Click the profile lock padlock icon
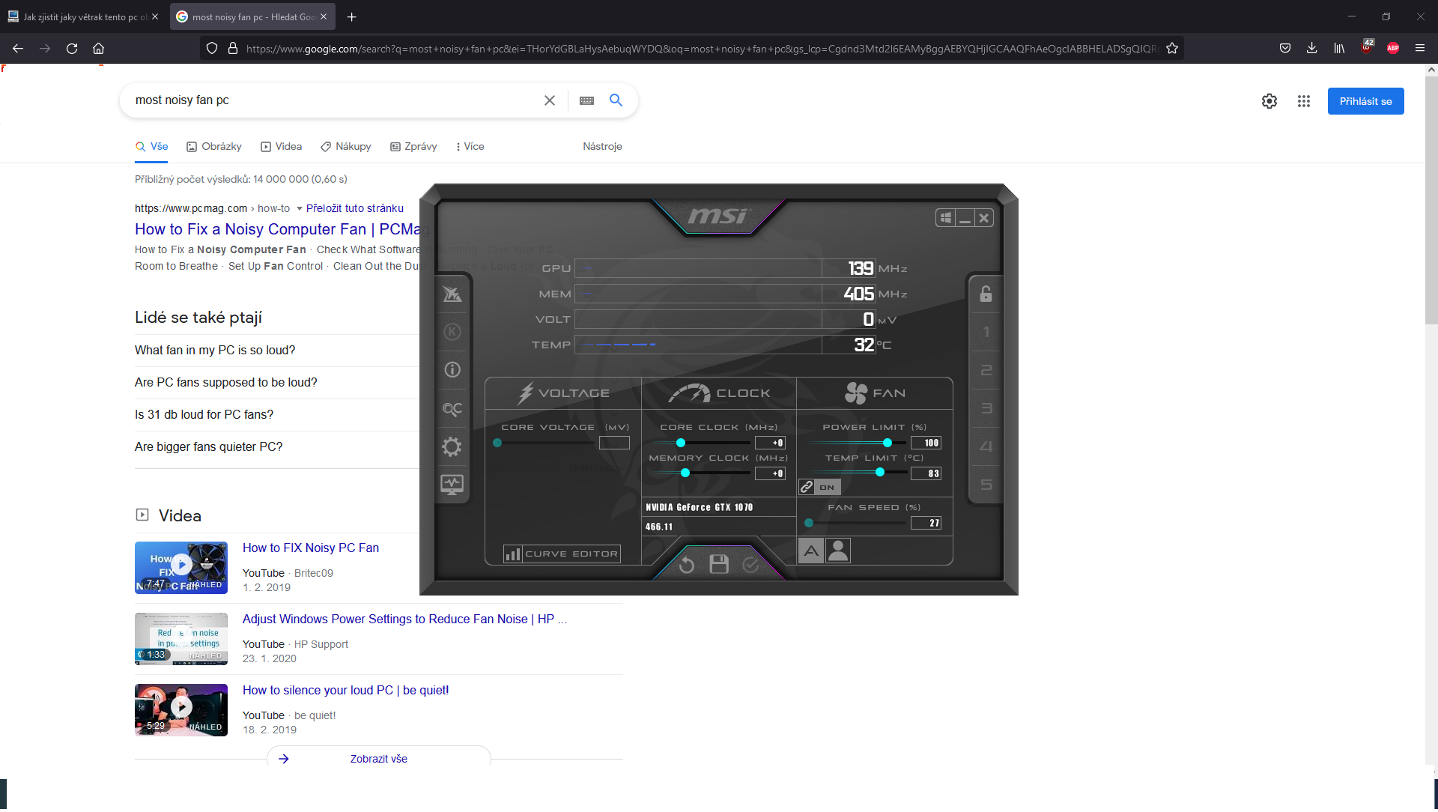 [x=986, y=294]
